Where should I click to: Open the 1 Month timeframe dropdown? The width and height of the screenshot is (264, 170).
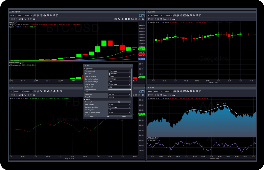click(28, 15)
